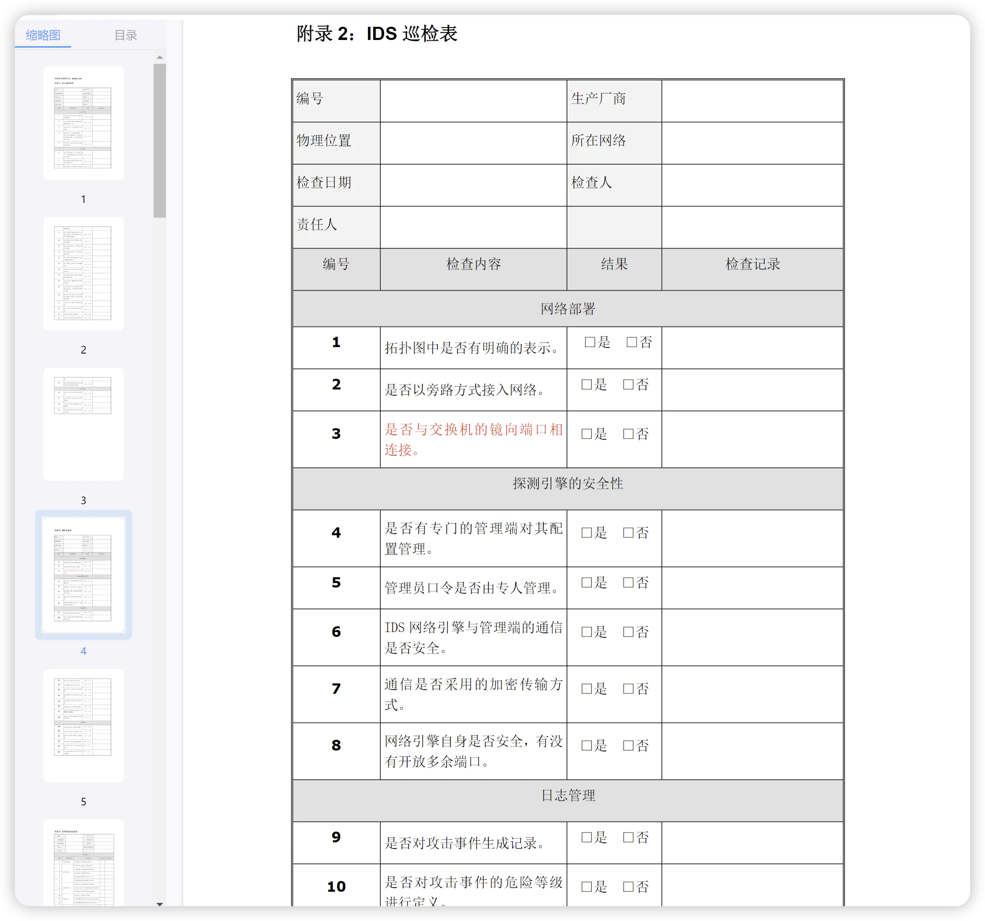Check 否 for row 1 拓扑图 item
This screenshot has height=921, width=985.
click(632, 342)
